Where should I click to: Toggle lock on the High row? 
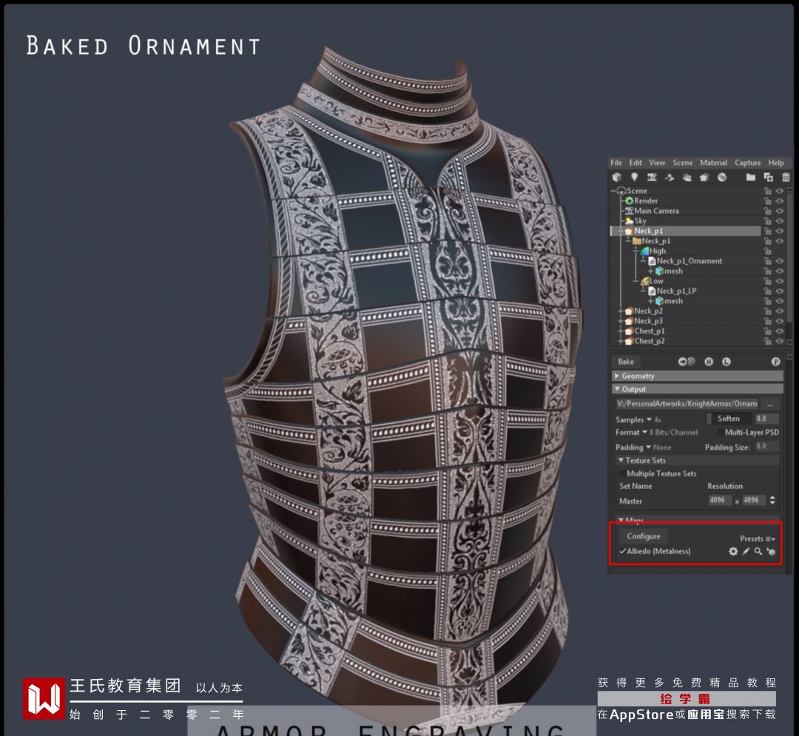coord(767,251)
